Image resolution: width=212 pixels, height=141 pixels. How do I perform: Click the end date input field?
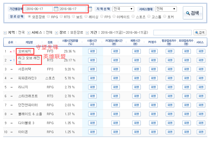72,9
